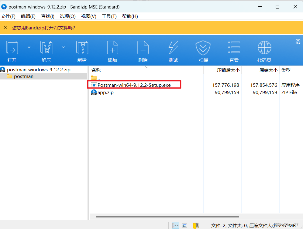This screenshot has width=303, height=229.
Task: Click the Delete (删除) toolbar icon
Action: point(143,48)
